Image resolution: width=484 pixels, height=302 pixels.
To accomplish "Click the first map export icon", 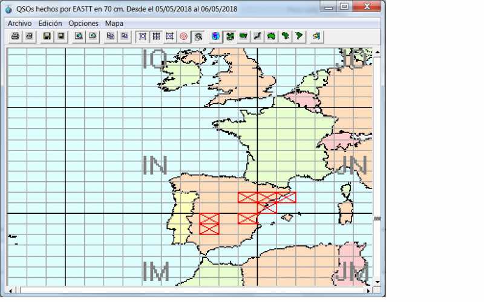I will (x=79, y=36).
